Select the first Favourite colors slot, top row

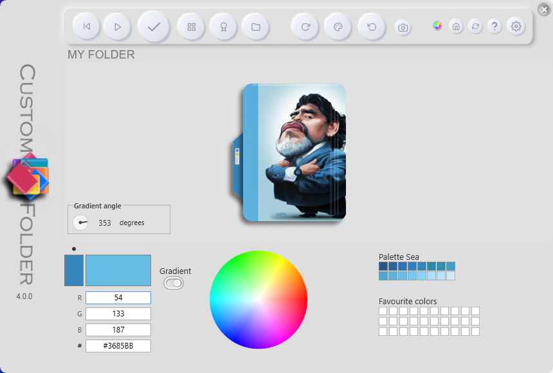(x=383, y=311)
